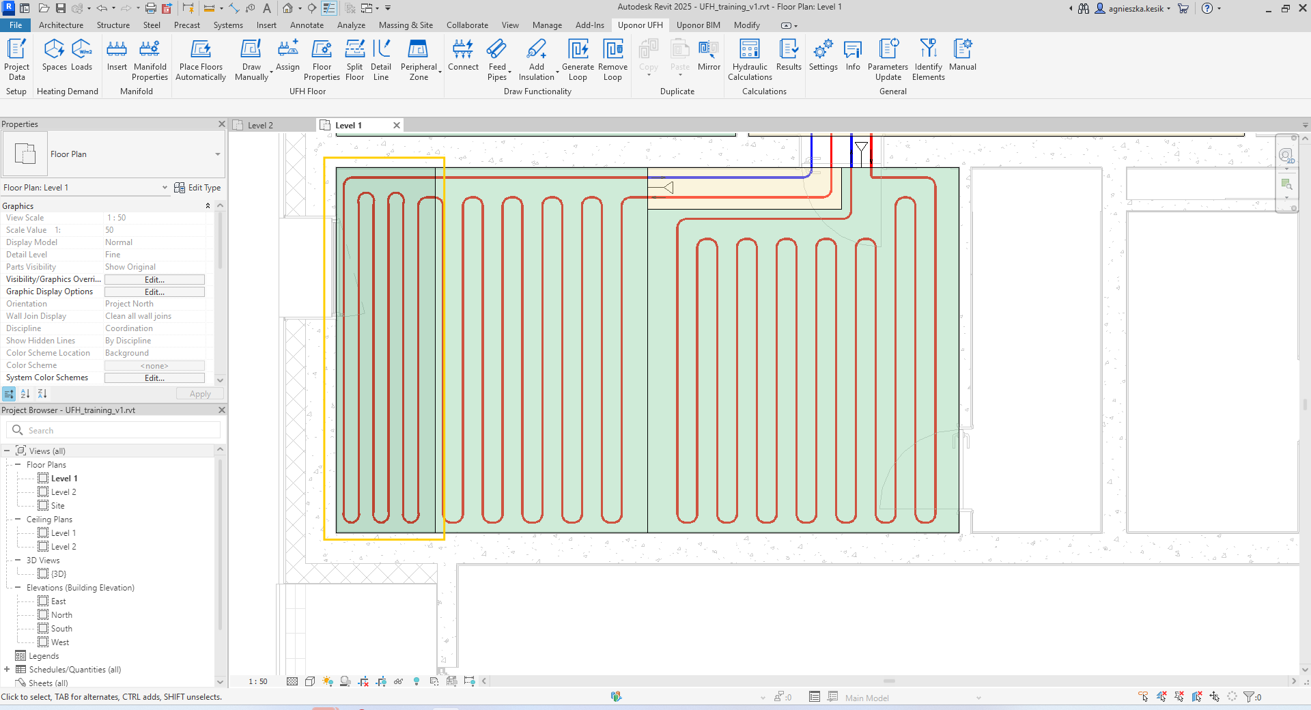Open Floor Properties
Viewport: 1311px width, 710px height.
(322, 59)
